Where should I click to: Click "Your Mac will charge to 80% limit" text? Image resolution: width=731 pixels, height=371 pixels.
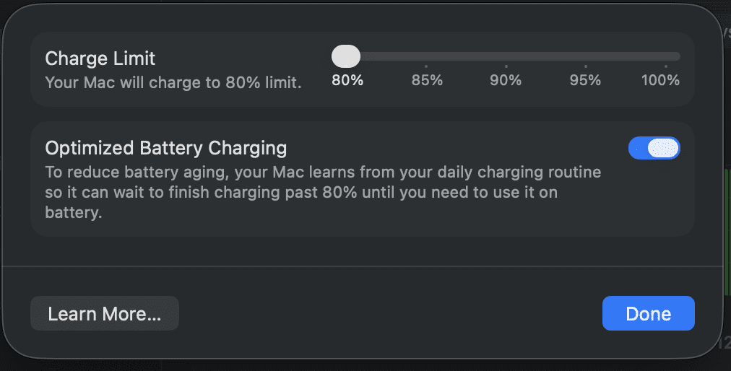coord(173,82)
